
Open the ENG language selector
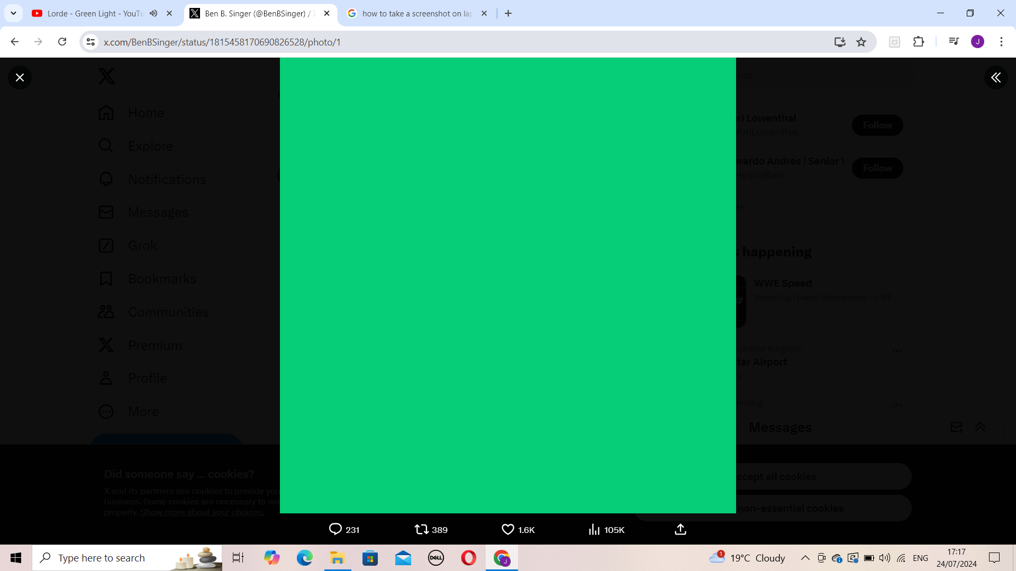(x=921, y=558)
